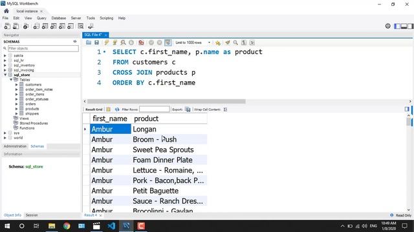Image resolution: width=414 pixels, height=232 pixels.
Task: Select the shippers table
Action: (x=32, y=113)
